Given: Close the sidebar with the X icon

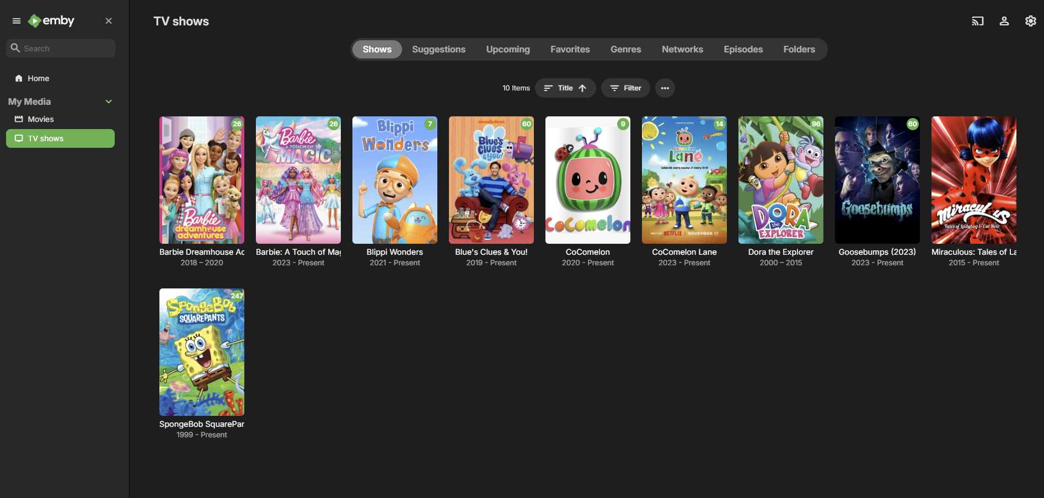Looking at the screenshot, I should pos(109,21).
